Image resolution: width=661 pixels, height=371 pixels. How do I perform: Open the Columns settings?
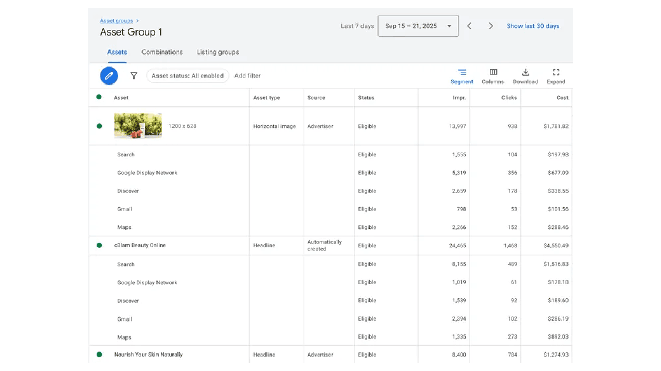[493, 76]
